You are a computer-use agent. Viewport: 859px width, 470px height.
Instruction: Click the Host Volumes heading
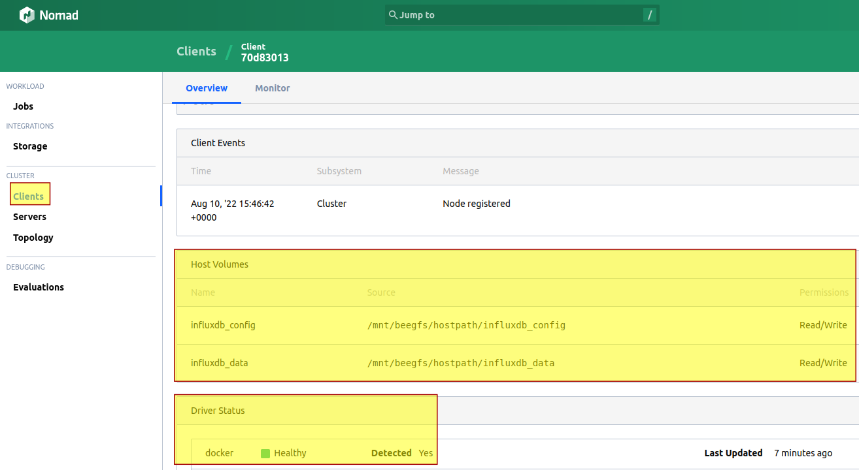pos(220,264)
